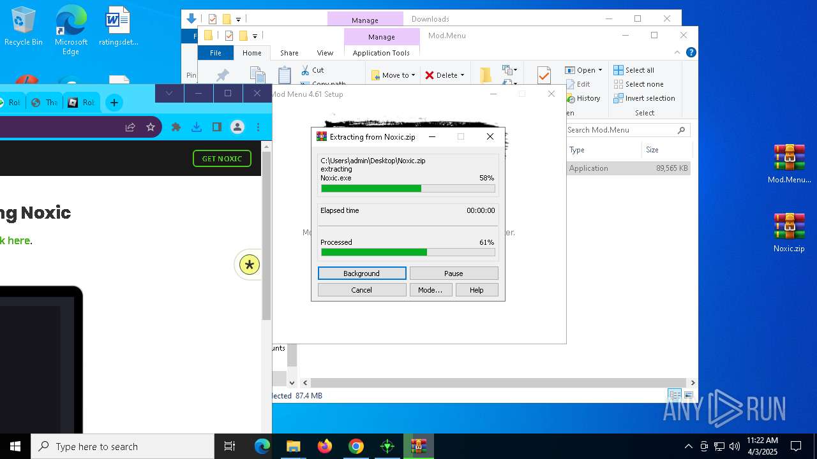Click Invert selection in ribbon
Image resolution: width=817 pixels, height=459 pixels.
pyautogui.click(x=644, y=98)
